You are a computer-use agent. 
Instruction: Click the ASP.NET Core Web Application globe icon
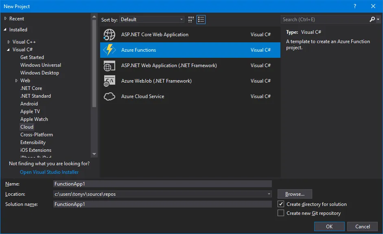109,35
